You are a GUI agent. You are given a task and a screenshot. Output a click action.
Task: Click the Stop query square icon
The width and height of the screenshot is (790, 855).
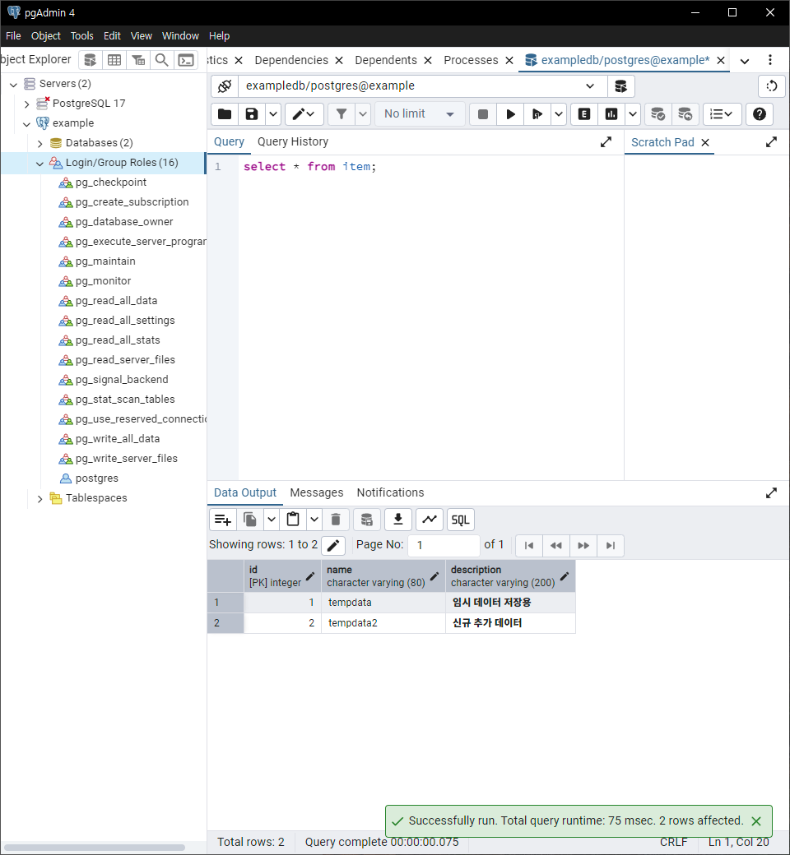coord(482,114)
